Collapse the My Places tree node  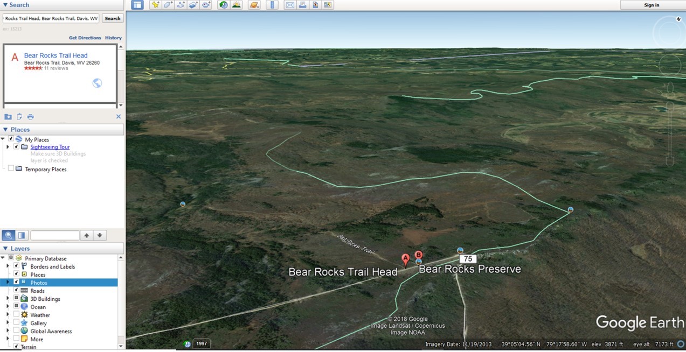(3, 139)
